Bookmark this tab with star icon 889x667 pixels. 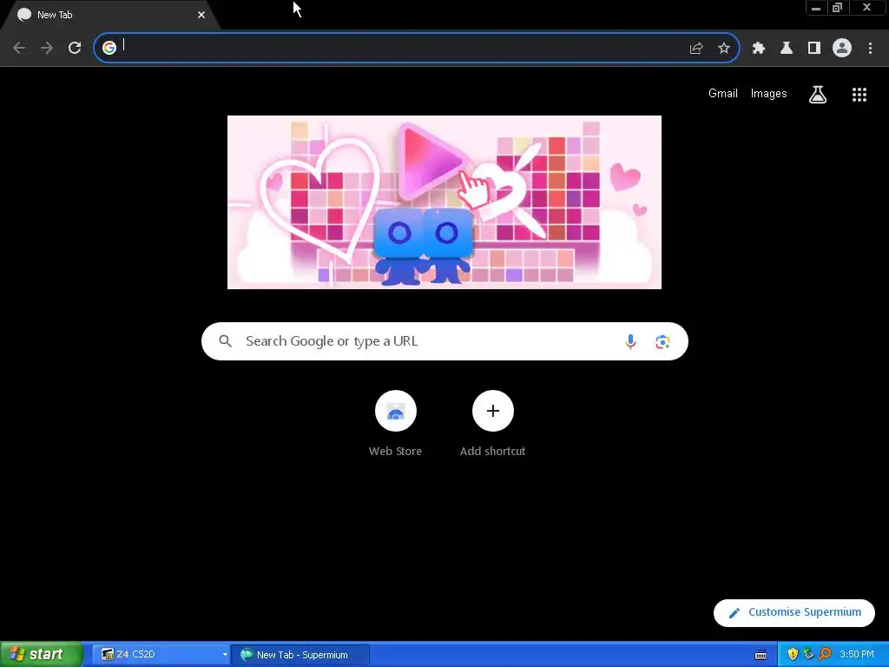[x=724, y=49]
